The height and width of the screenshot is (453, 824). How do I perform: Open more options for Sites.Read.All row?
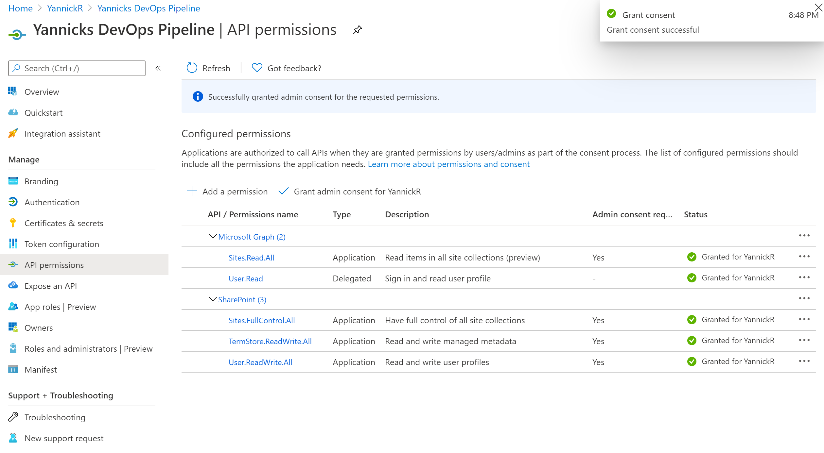tap(804, 257)
